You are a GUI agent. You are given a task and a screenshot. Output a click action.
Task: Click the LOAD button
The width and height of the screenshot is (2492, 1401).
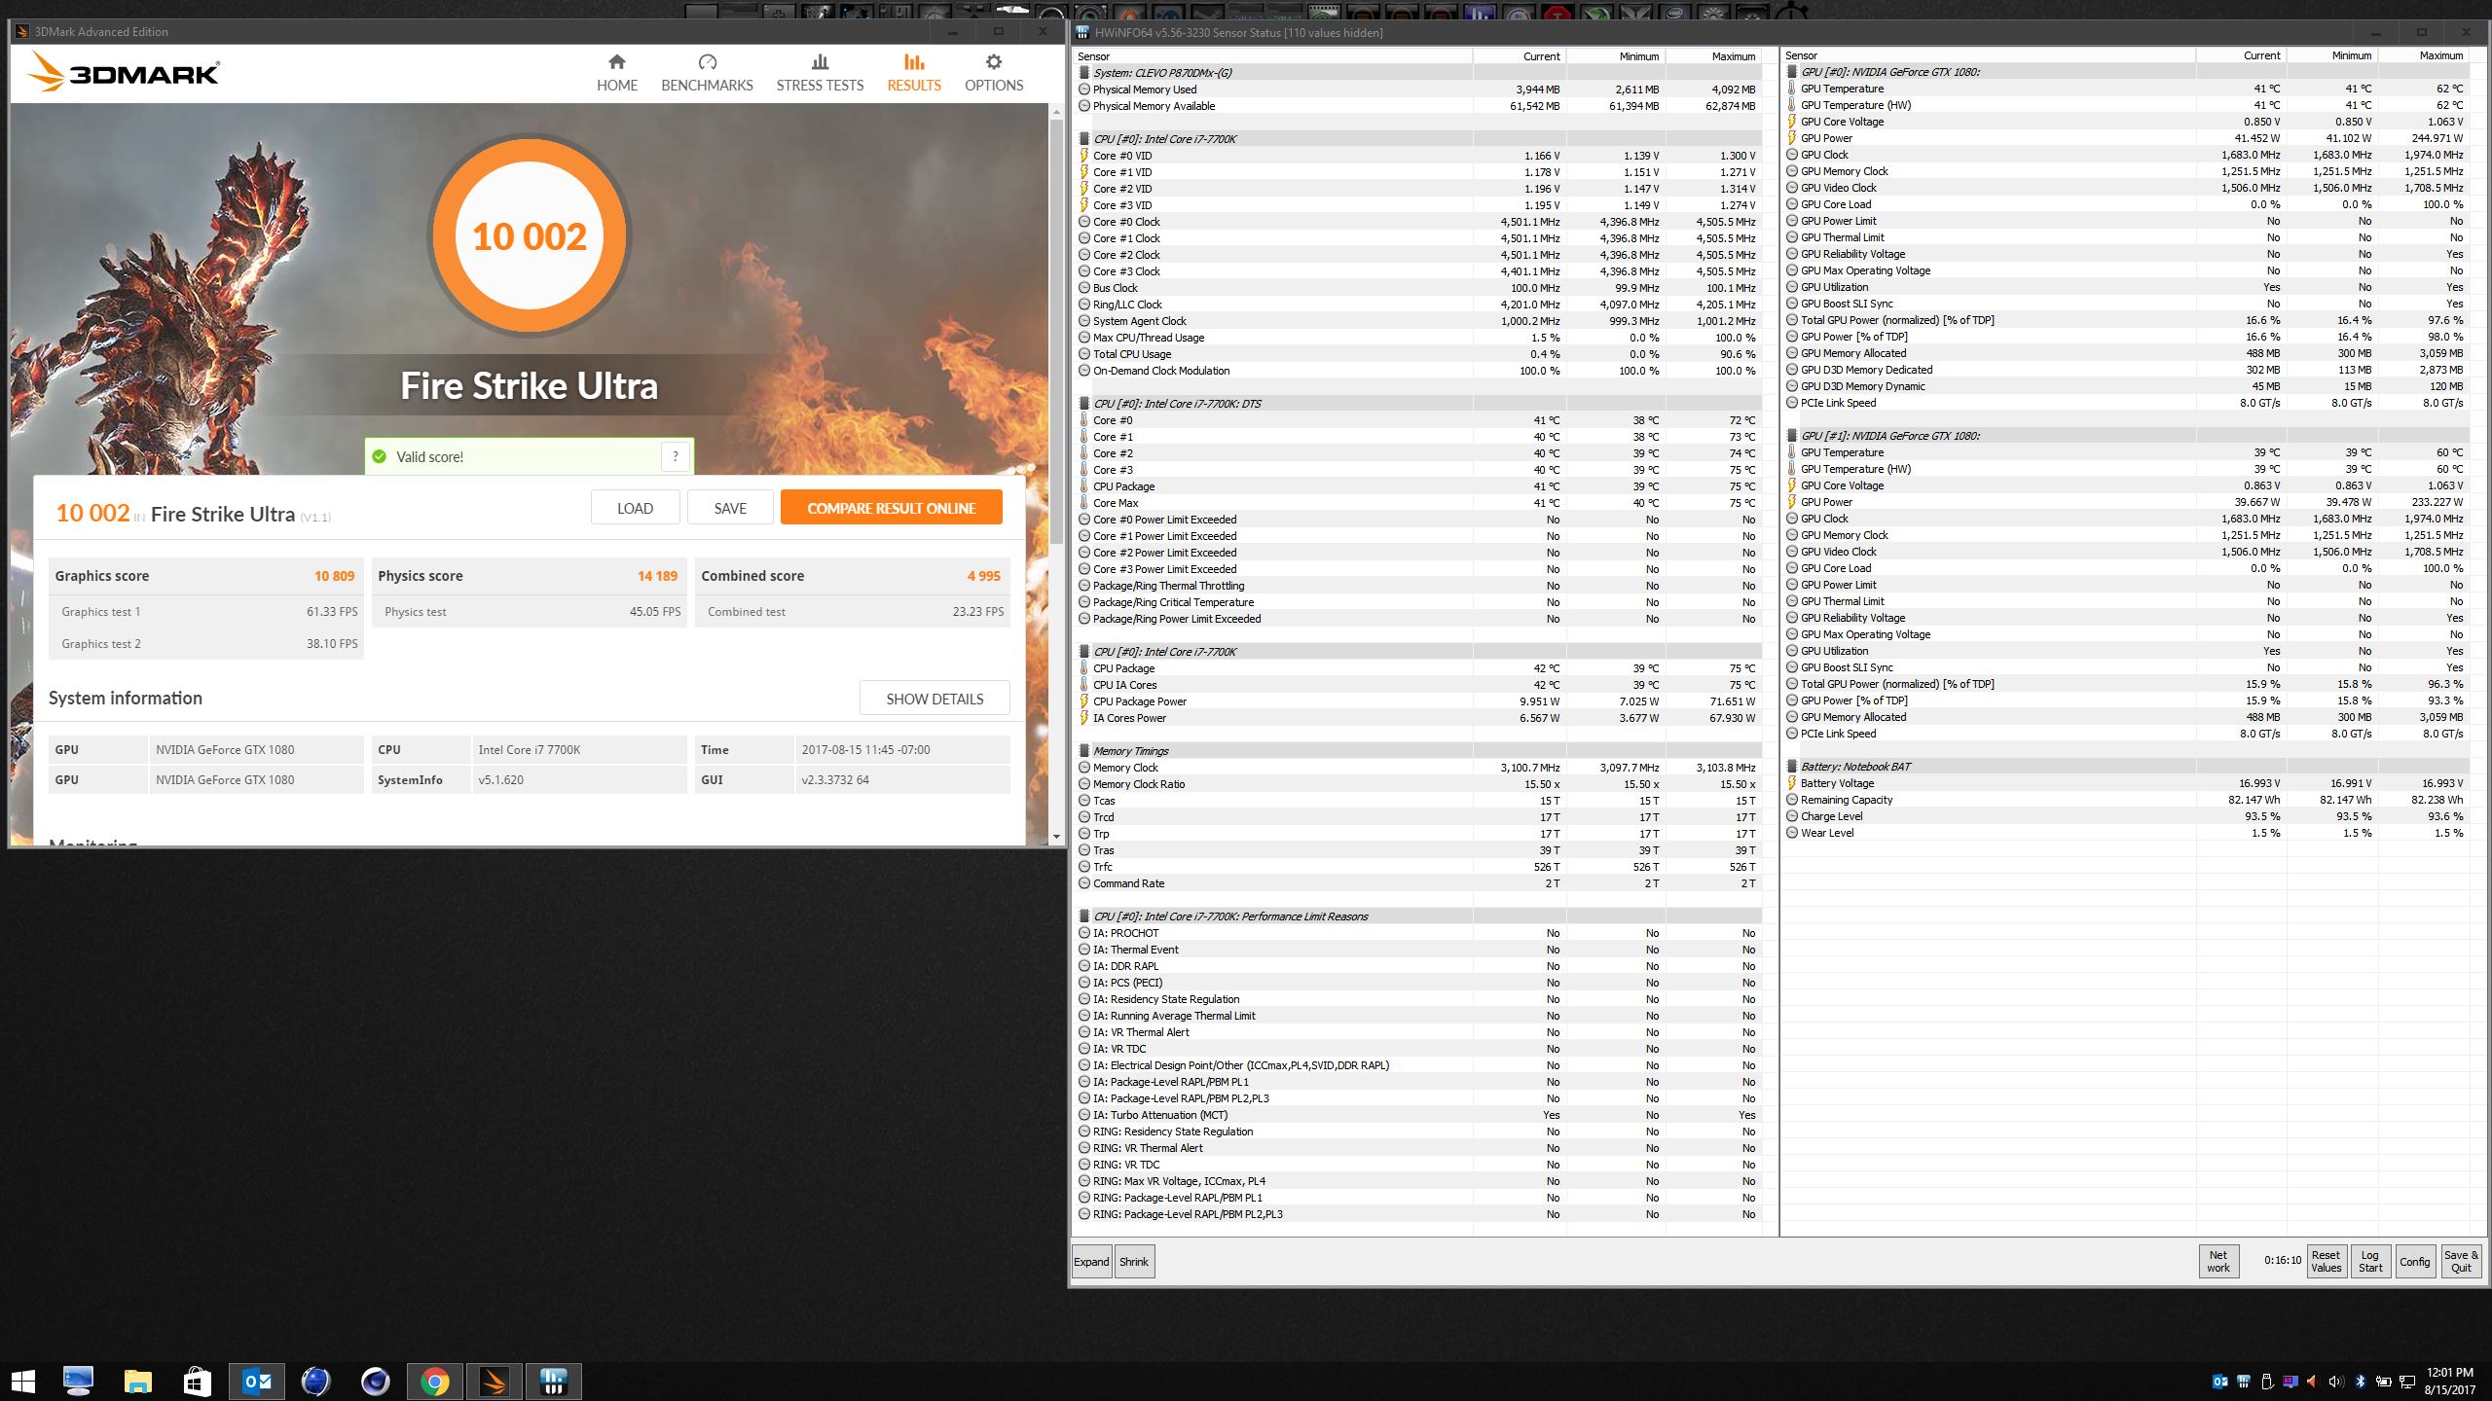[635, 508]
